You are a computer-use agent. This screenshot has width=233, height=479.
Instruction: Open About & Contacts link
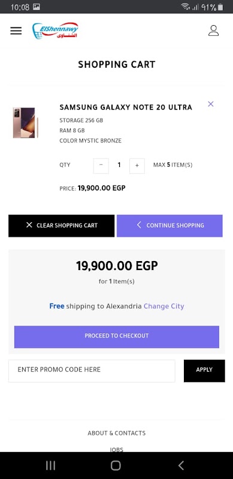point(116,433)
